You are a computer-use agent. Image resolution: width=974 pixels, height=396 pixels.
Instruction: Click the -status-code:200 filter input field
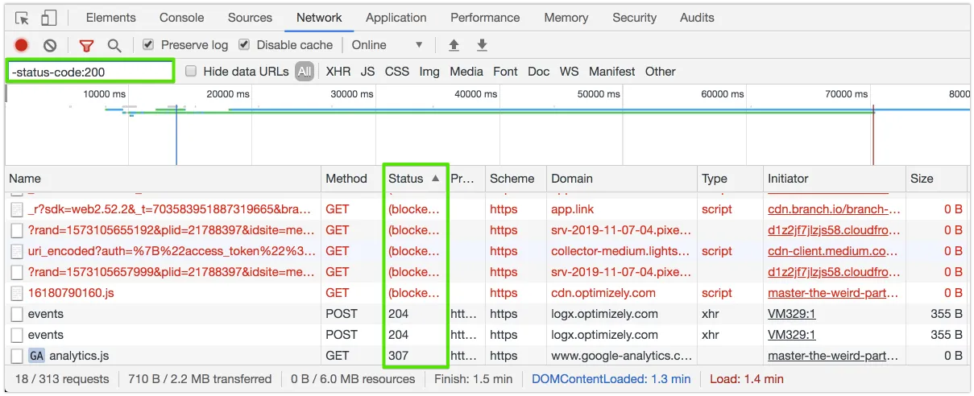pos(90,72)
